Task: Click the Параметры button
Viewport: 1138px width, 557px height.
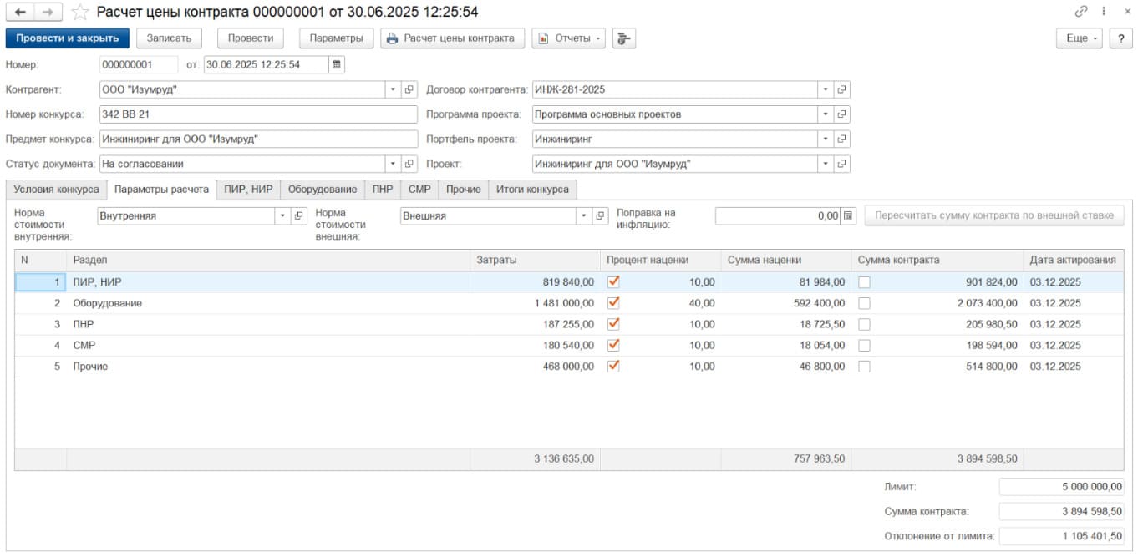Action: click(x=336, y=38)
